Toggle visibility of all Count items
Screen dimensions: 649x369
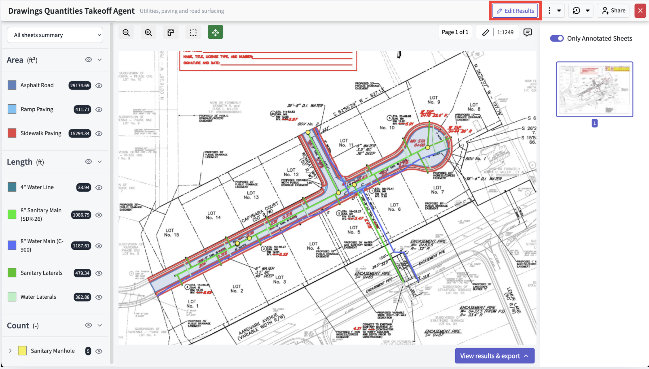tap(88, 325)
